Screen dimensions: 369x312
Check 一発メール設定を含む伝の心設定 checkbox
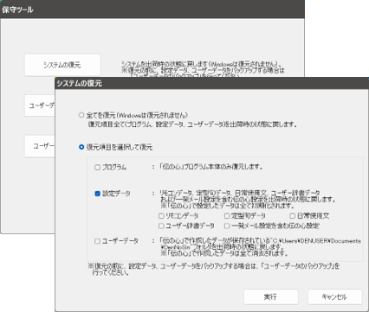(x=227, y=226)
